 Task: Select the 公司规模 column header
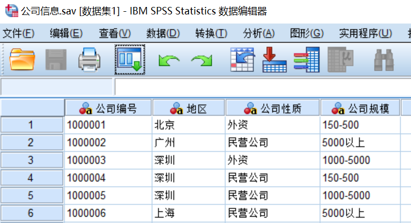[x=360, y=108]
